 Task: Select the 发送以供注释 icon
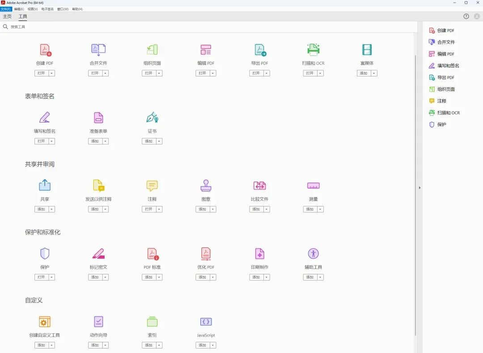(x=98, y=185)
